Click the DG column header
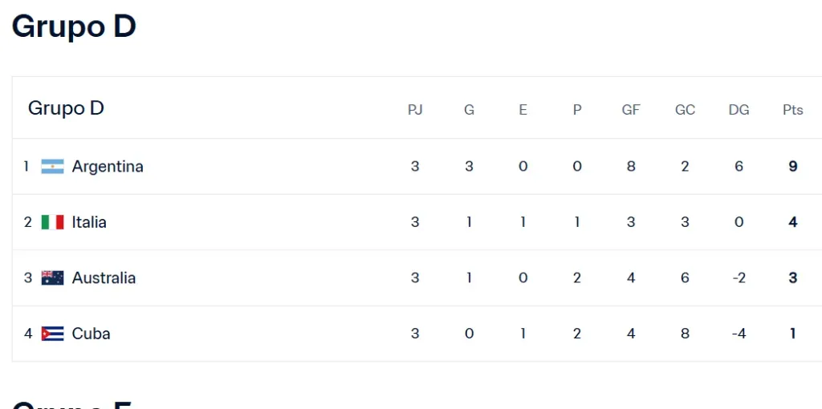Image resolution: width=822 pixels, height=409 pixels. click(x=739, y=110)
